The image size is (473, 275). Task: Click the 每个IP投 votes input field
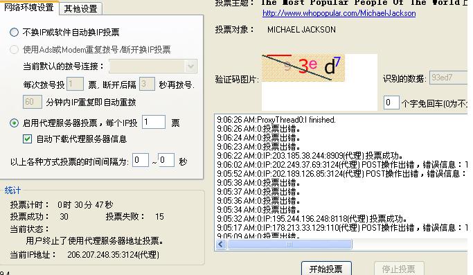[x=154, y=122]
